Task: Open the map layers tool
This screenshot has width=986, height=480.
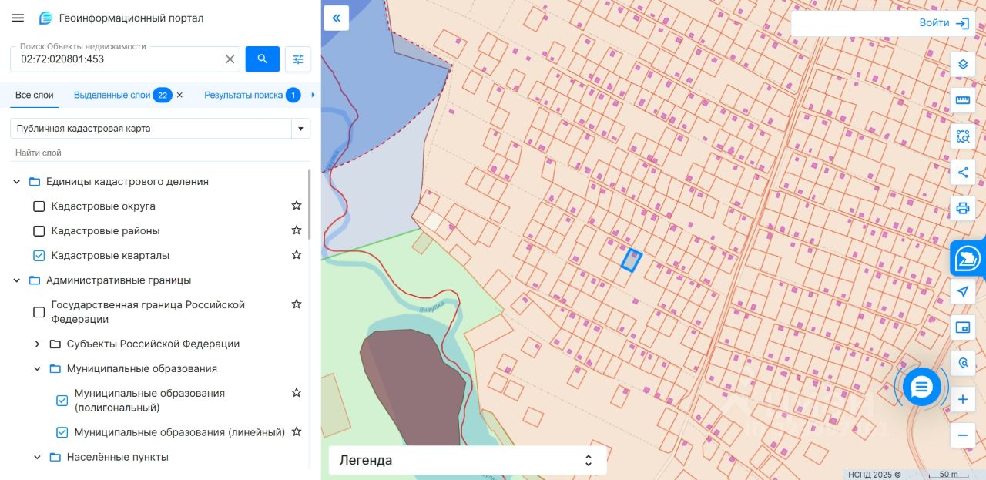Action: pos(962,64)
